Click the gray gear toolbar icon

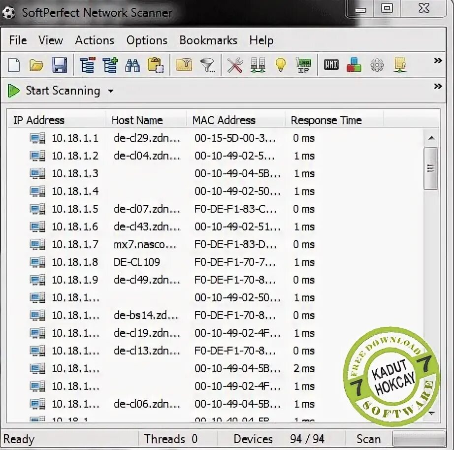click(377, 65)
